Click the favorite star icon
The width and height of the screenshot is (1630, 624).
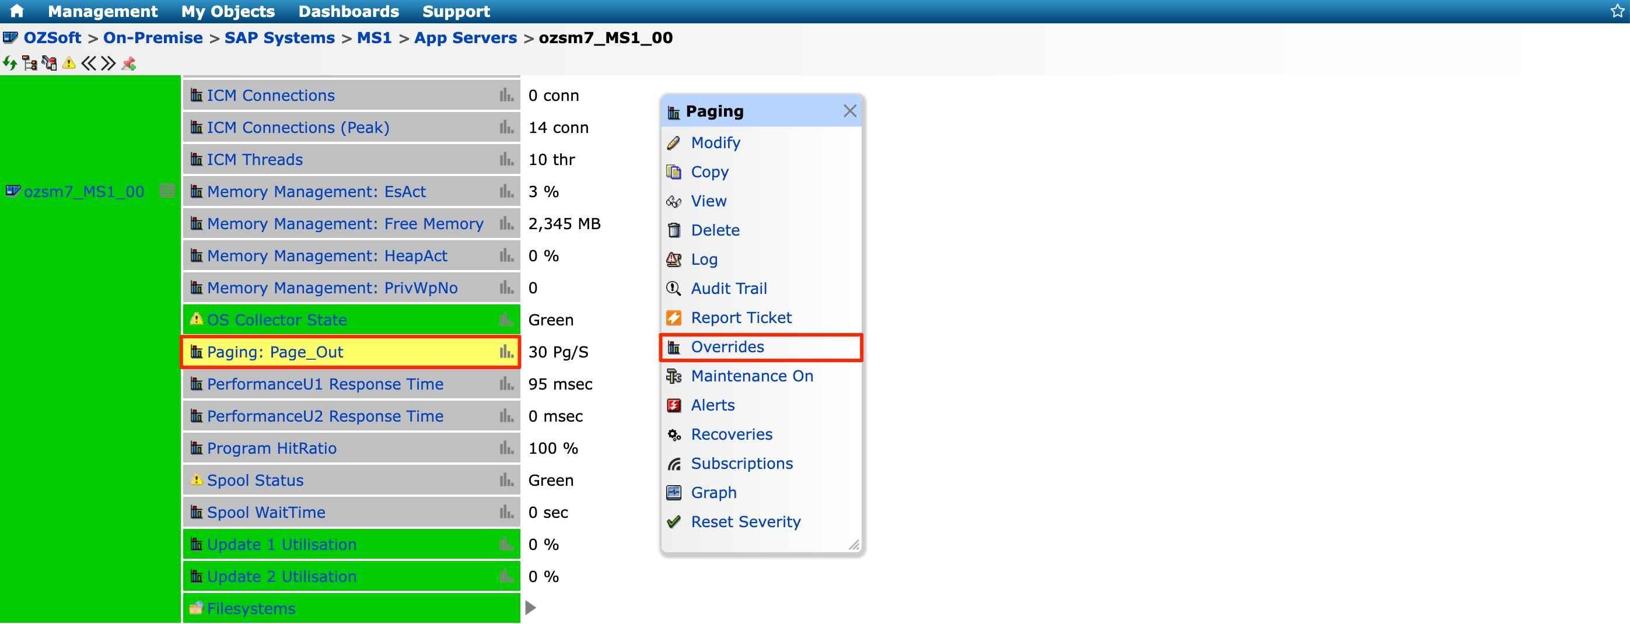click(1617, 12)
